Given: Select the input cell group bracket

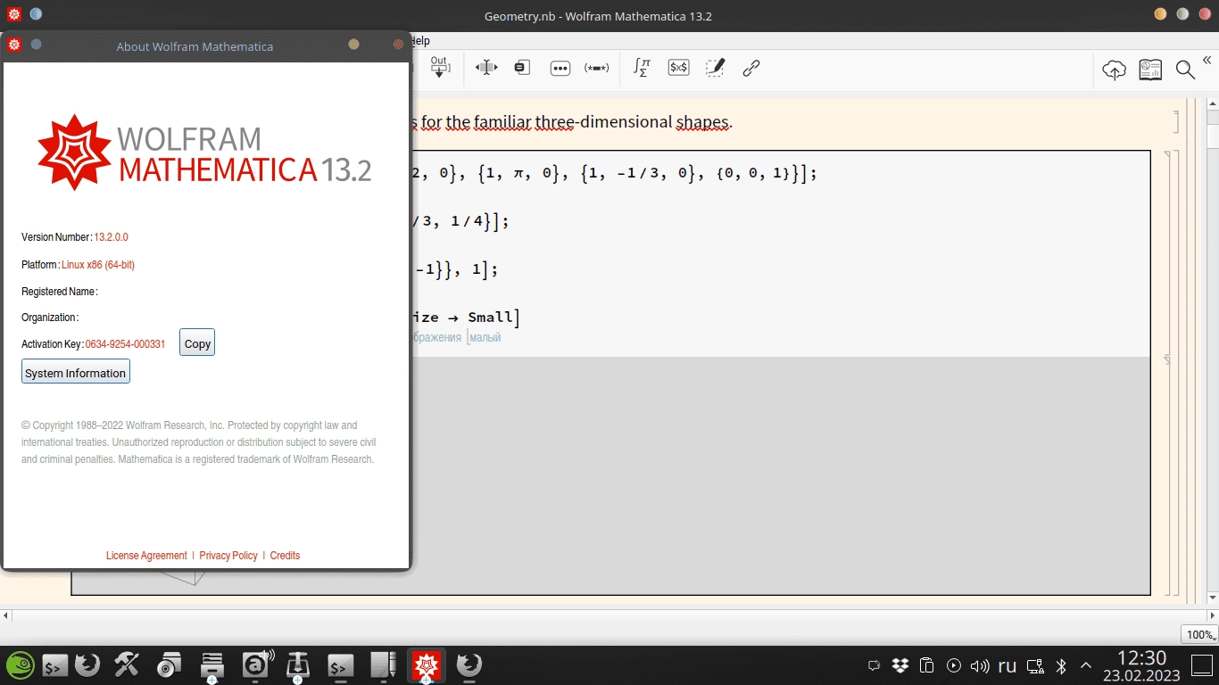Looking at the screenshot, I should 1176,373.
